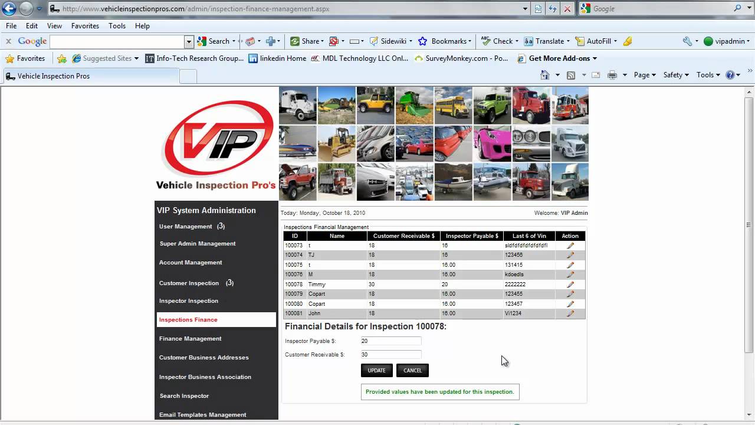Go to Customer Business Addresses
This screenshot has height=425, width=755.
pyautogui.click(x=203, y=358)
